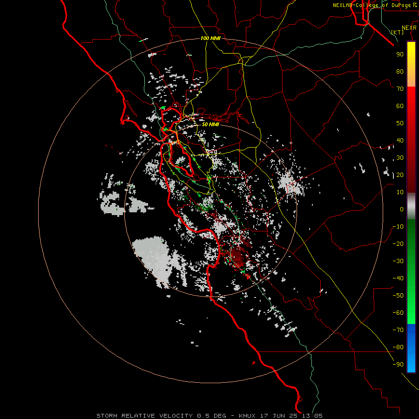Click the 13:05 timestamp in the footer
The image size is (419, 419).
coord(312,416)
